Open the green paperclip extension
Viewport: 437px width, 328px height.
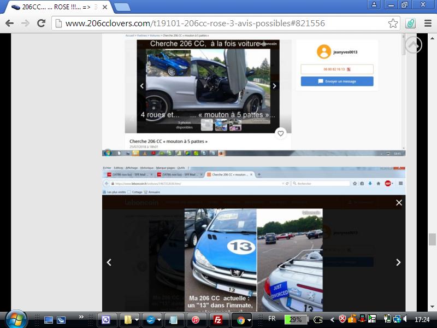pos(410,23)
